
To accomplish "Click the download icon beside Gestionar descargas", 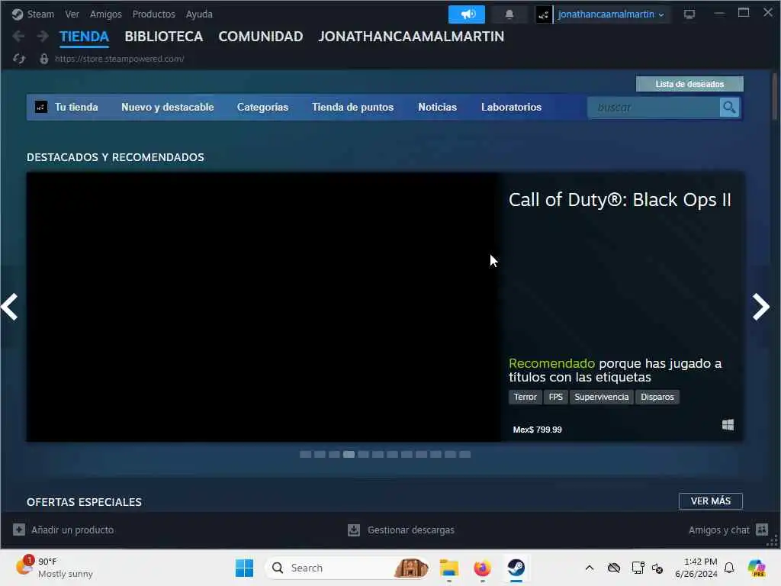I will 354,530.
